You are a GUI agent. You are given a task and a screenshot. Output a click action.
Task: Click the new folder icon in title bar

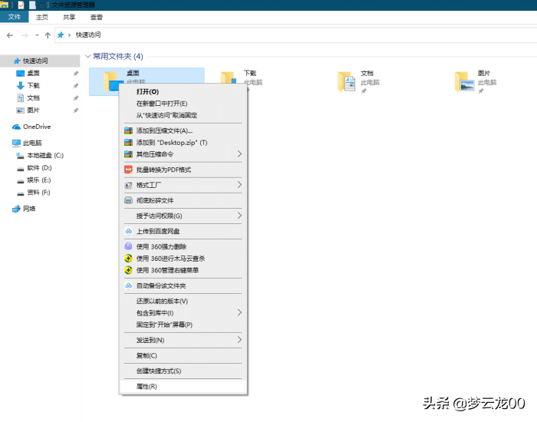point(32,5)
